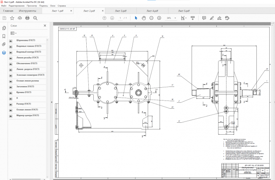Open the page thumbnails panel
This screenshot has height=180, width=275.
(4, 28)
